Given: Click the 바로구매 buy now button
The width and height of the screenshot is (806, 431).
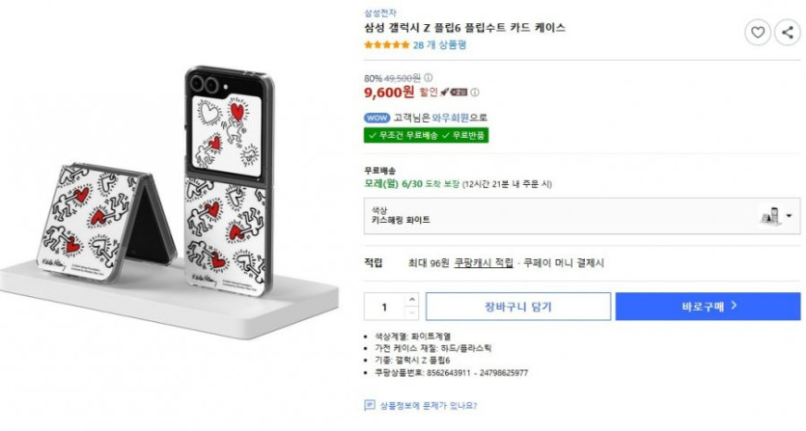Looking at the screenshot, I should [x=708, y=307].
